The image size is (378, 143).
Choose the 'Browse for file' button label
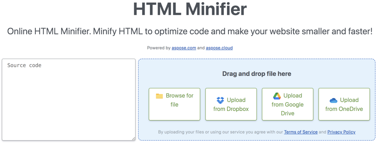click(174, 100)
